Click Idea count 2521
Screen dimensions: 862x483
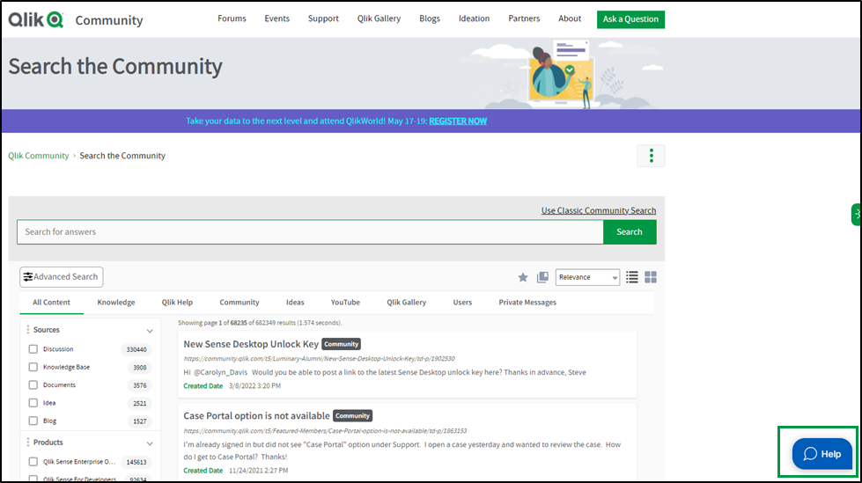click(x=140, y=403)
